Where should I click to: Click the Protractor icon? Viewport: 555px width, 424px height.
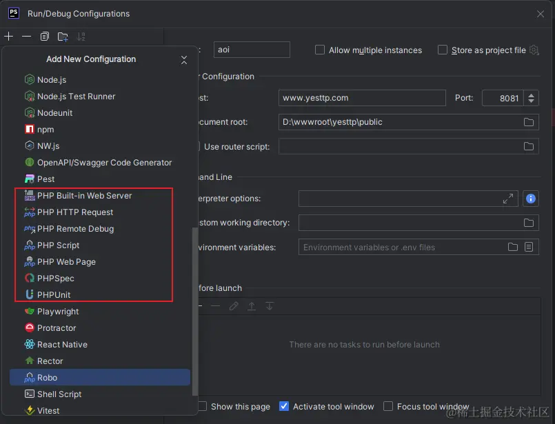tap(30, 327)
